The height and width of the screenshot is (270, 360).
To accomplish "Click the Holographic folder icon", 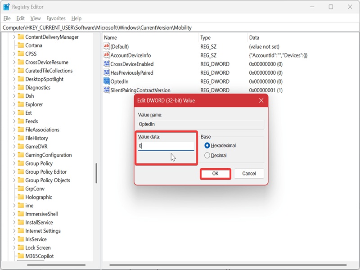I will [x=21, y=197].
